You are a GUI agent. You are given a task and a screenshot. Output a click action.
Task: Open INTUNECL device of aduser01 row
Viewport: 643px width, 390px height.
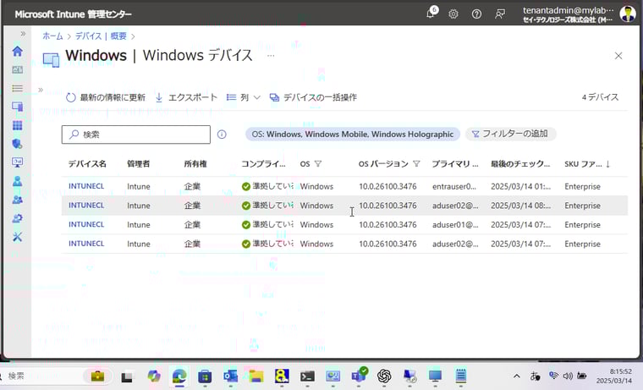86,225
